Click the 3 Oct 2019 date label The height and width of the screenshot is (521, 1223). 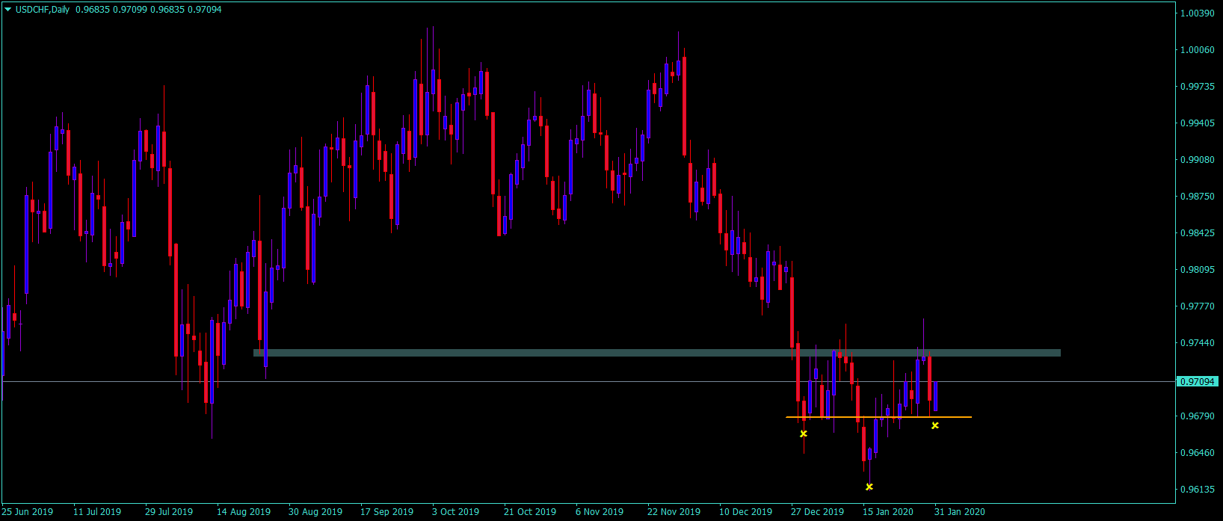[456, 512]
